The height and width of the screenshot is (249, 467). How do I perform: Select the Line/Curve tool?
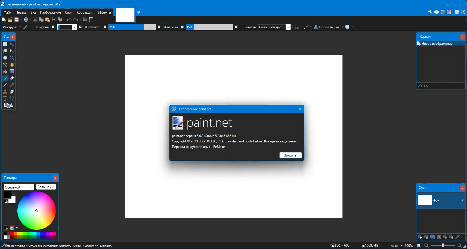point(12,98)
